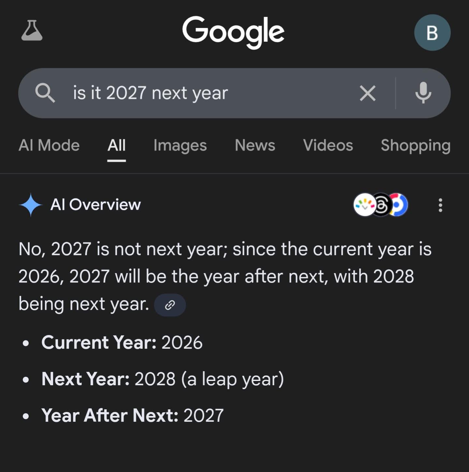Screen dimensions: 469x472
Task: Focus the search box containing "is it 2027 next year"
Action: click(196, 93)
